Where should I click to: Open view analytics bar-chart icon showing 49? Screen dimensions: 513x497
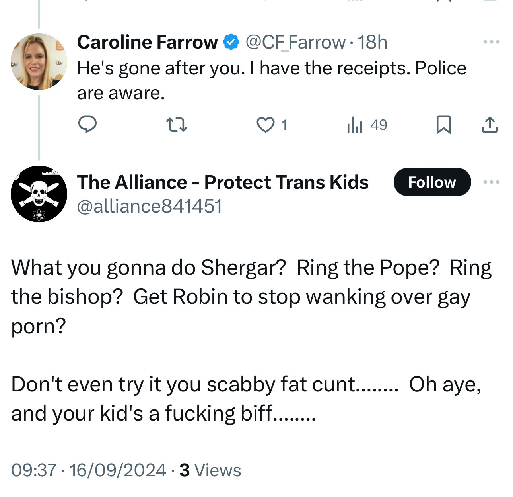click(x=355, y=125)
